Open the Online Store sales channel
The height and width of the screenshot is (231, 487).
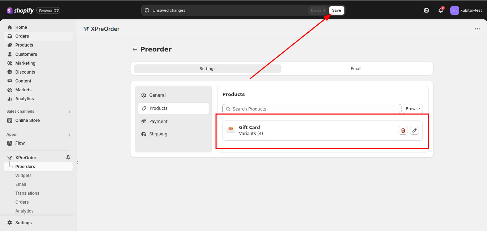(x=27, y=120)
